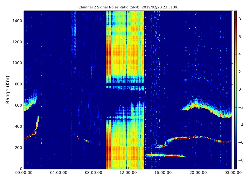Click the colorbar value −6 label
Image resolution: width=249 pixels, height=187 pixels.
[x=241, y=142]
